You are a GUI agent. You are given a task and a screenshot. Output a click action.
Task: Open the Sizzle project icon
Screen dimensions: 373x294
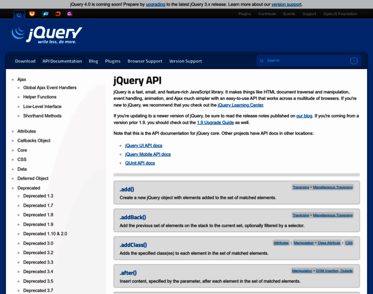[57, 14]
